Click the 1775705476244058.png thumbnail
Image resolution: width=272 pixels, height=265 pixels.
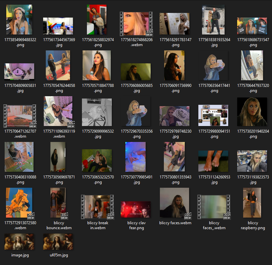point(58,65)
